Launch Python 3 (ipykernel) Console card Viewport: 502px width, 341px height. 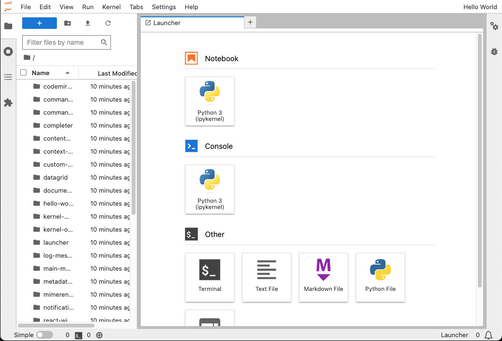[210, 189]
